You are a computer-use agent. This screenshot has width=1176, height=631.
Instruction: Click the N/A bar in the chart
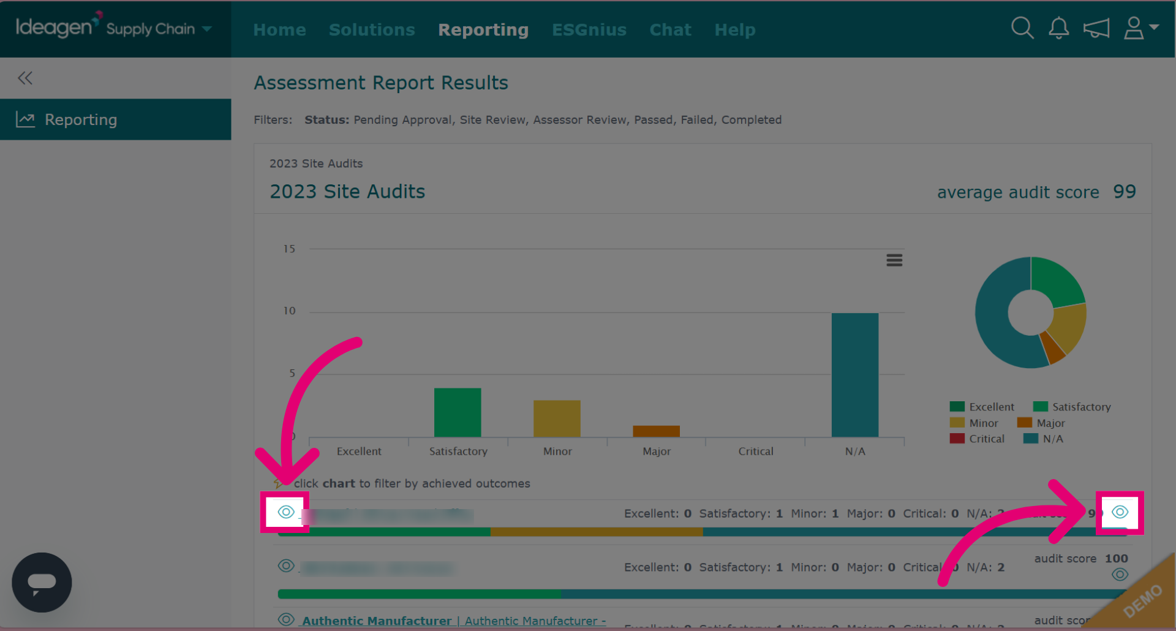[x=855, y=375]
